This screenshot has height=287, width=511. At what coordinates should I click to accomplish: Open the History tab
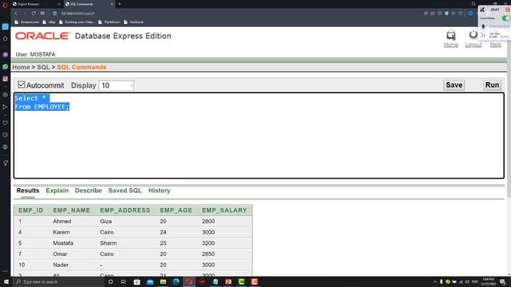pyautogui.click(x=160, y=191)
